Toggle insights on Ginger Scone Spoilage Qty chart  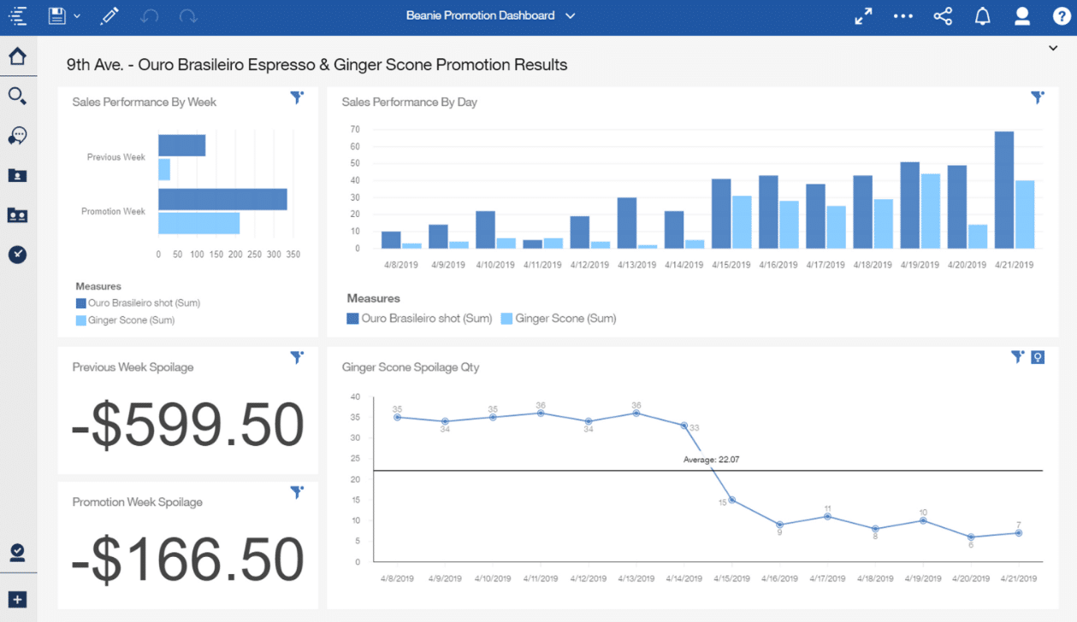pyautogui.click(x=1038, y=357)
